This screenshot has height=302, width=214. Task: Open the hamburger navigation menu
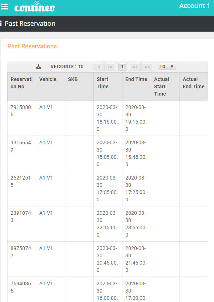point(4,7)
